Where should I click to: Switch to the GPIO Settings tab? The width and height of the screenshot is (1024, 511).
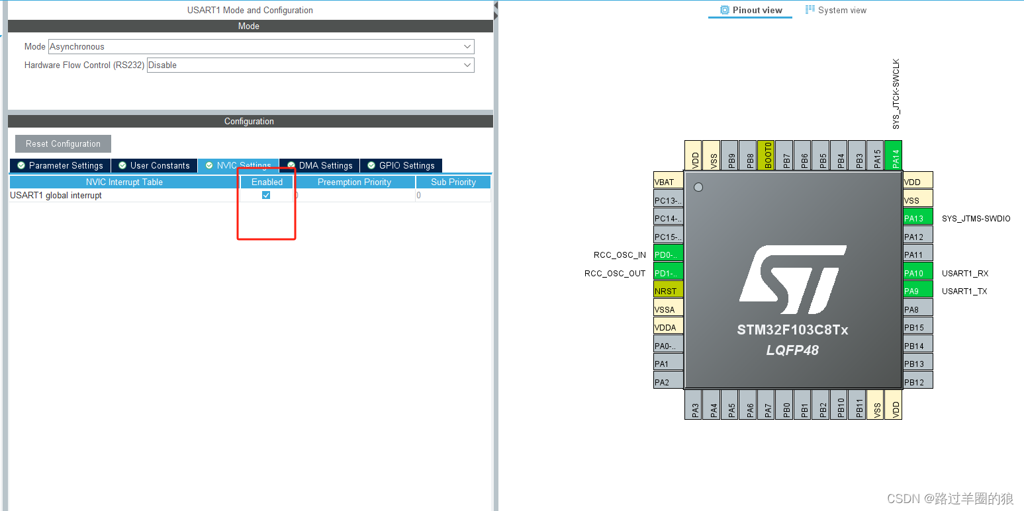401,166
